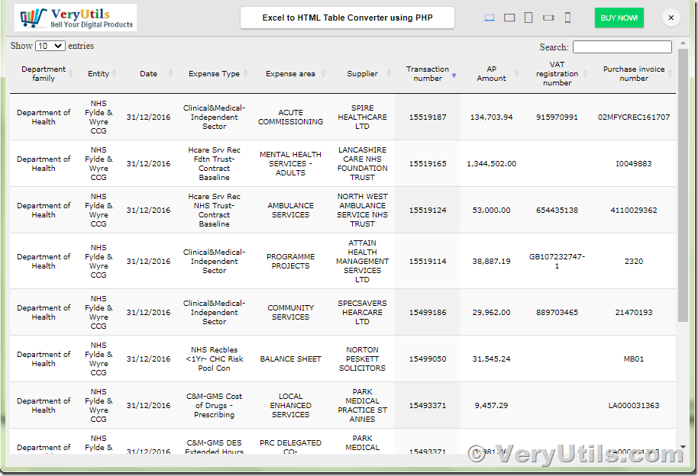Click the sort arrows on AP Amount column
The height and width of the screenshot is (476, 698).
[x=517, y=74]
